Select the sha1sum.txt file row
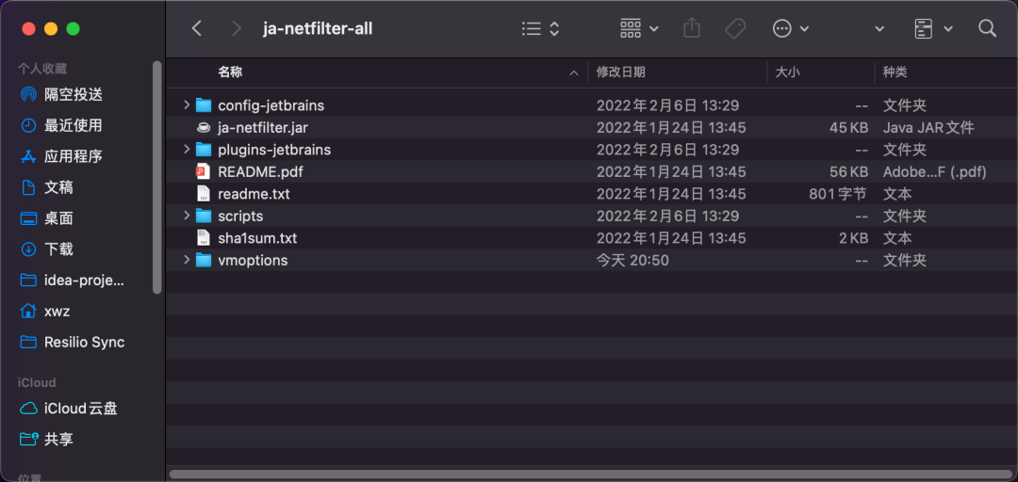The width and height of the screenshot is (1018, 482). point(591,238)
